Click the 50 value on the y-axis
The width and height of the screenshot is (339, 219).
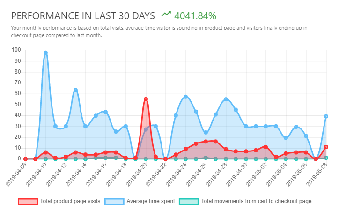(18, 105)
